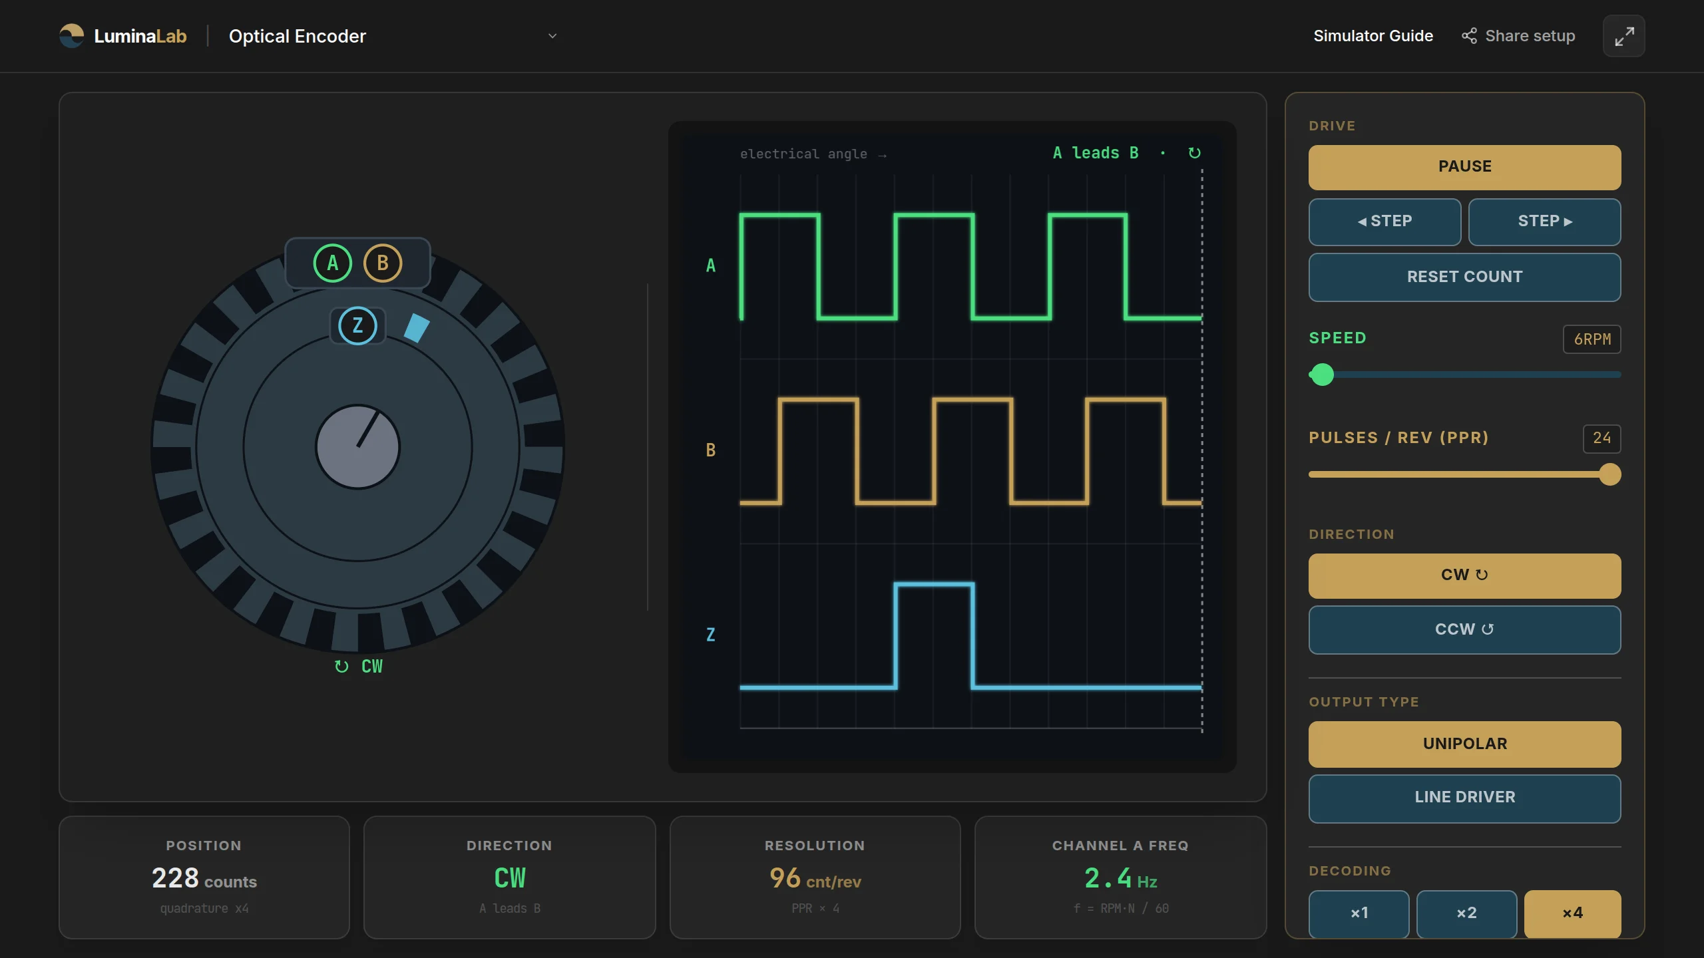Click the Share setup icon
This screenshot has width=1704, height=958.
point(1468,36)
